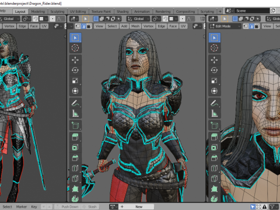Open the Marker menu in bottom bar
This screenshot has width=280, height=210.
pyautogui.click(x=22, y=206)
